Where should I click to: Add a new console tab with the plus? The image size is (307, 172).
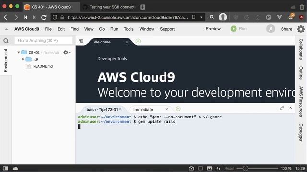(178, 109)
